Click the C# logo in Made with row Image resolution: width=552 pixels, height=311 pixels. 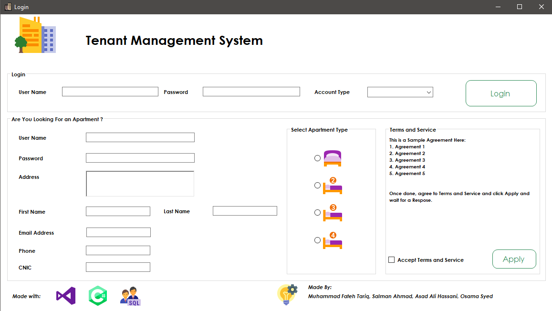click(98, 296)
